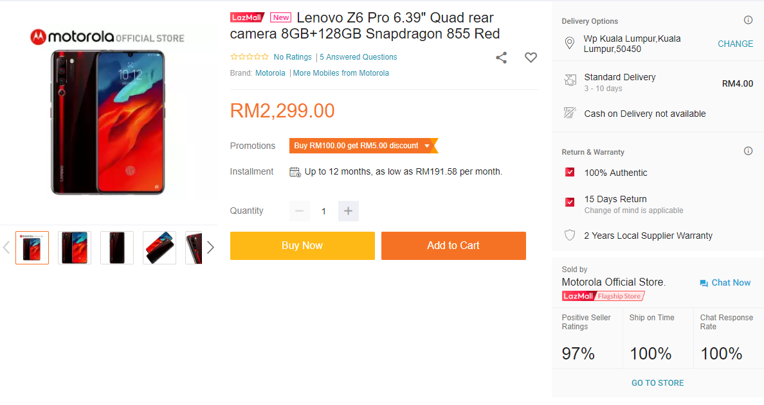The height and width of the screenshot is (405, 764).
Task: Select the second product thumbnail image
Action: pos(75,248)
